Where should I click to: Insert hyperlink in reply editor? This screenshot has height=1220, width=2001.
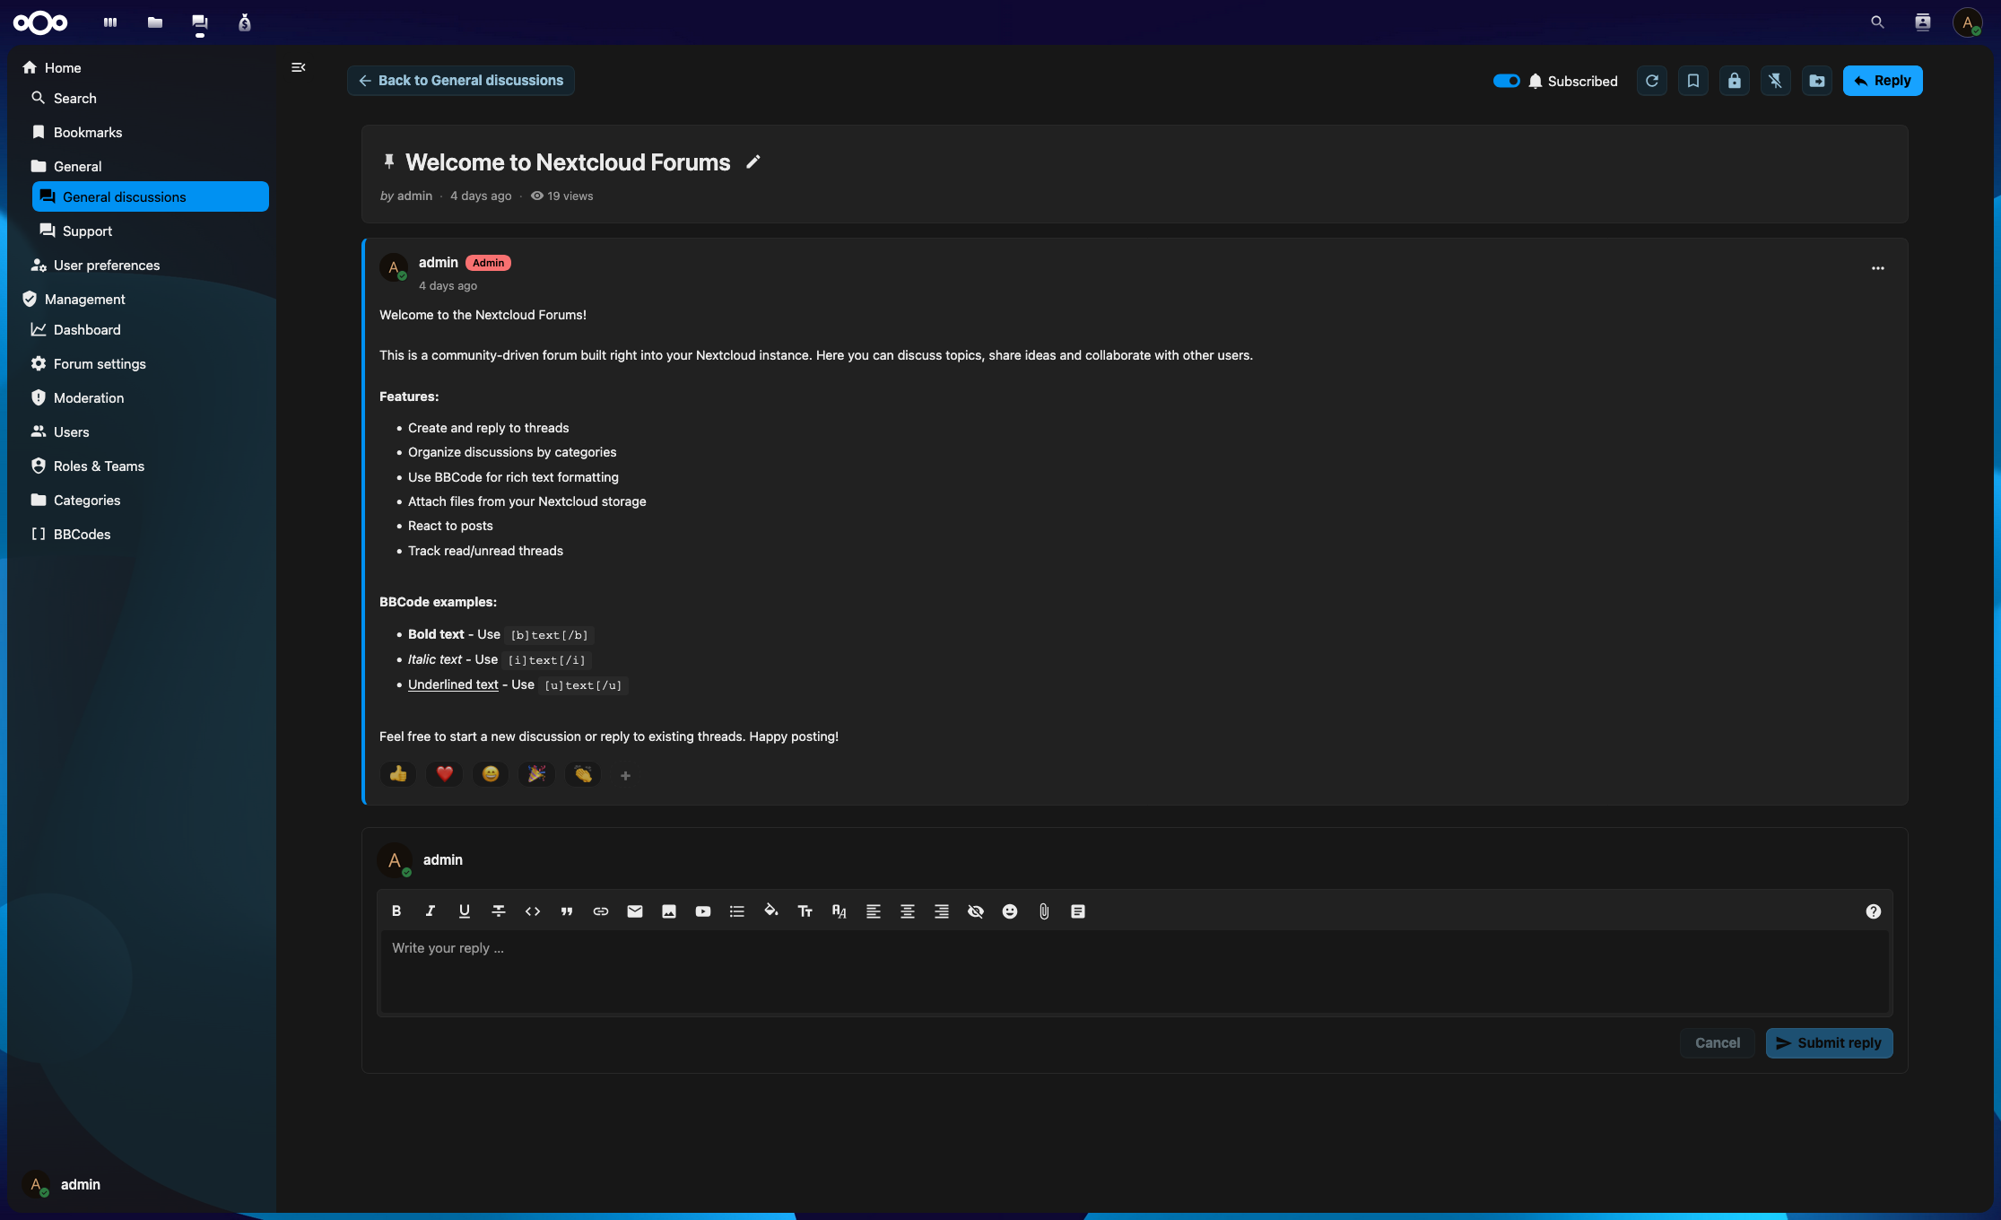point(601,911)
